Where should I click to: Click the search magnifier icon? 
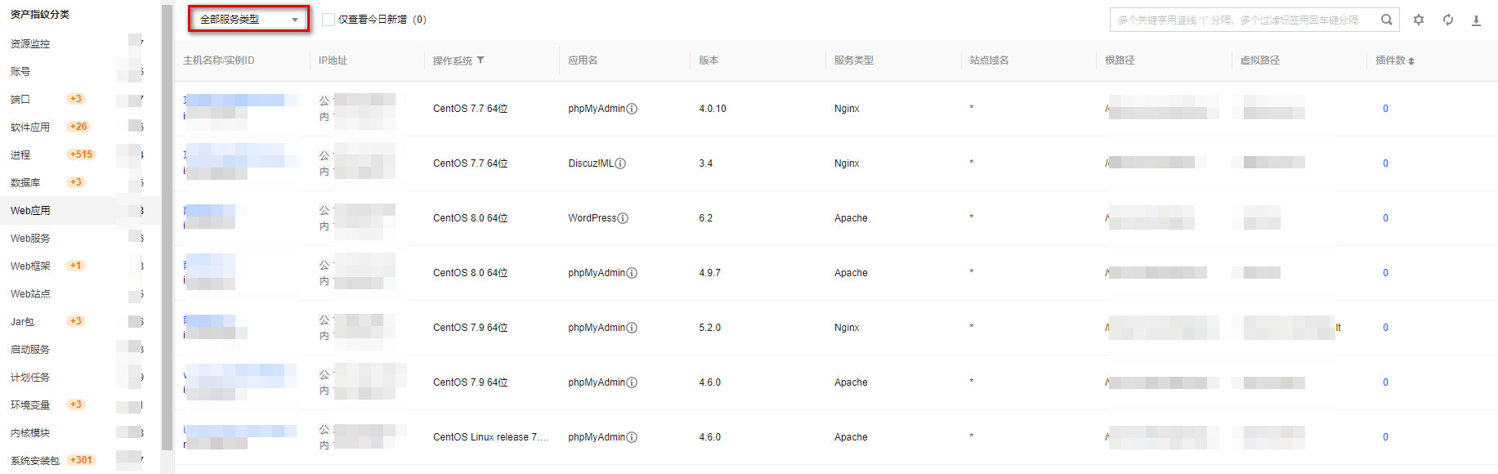click(x=1387, y=20)
